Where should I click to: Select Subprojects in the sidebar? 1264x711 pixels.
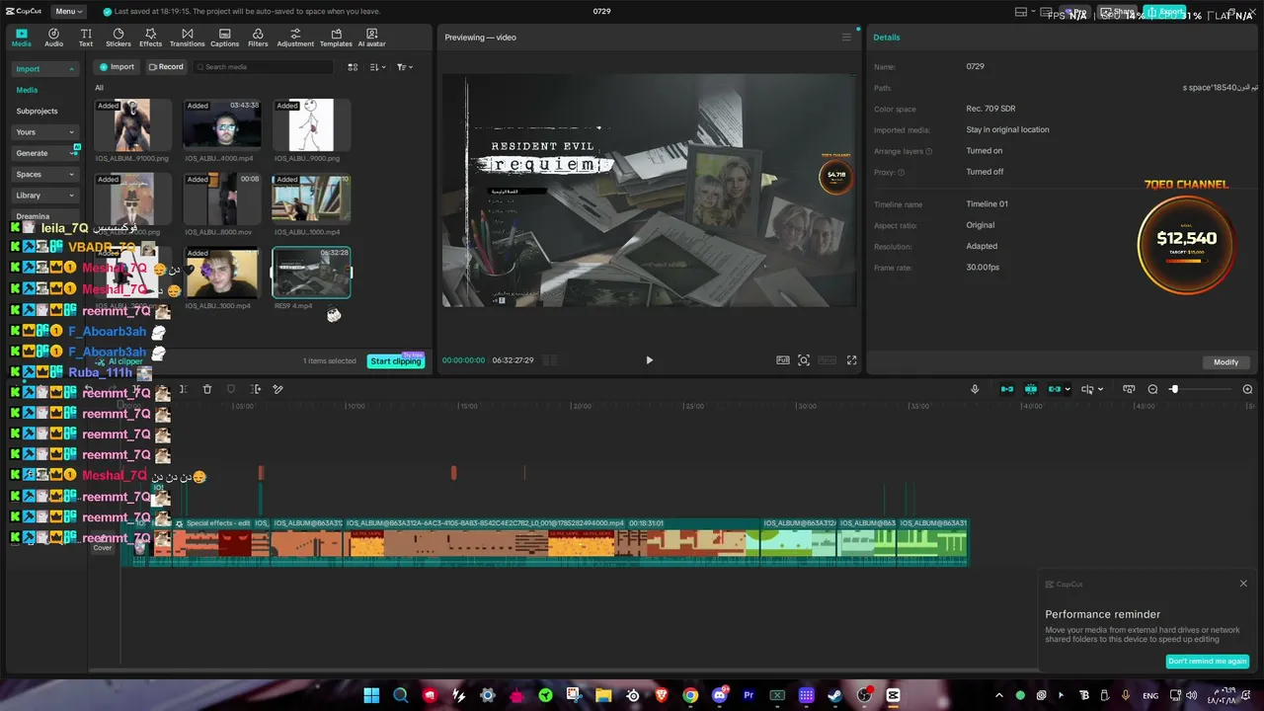point(38,112)
